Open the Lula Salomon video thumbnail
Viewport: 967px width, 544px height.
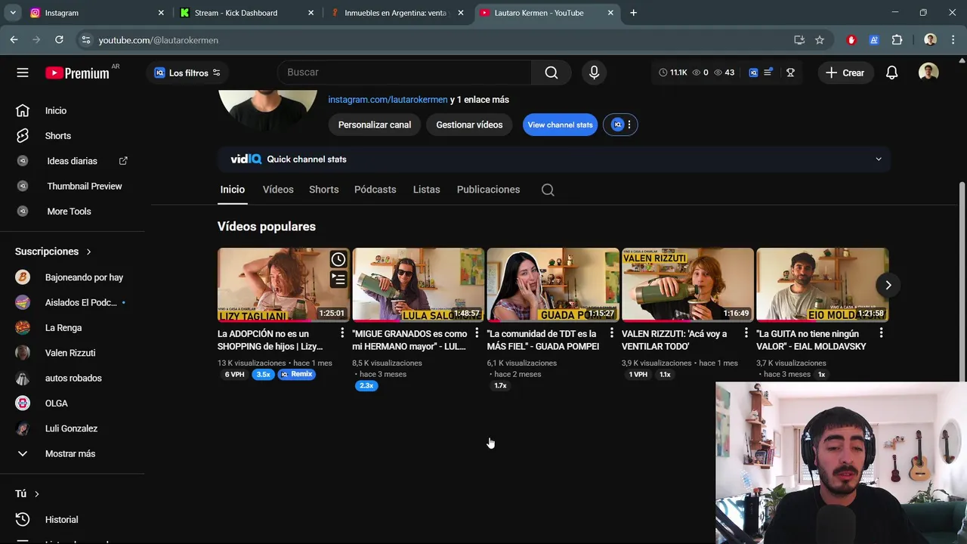pyautogui.click(x=418, y=285)
